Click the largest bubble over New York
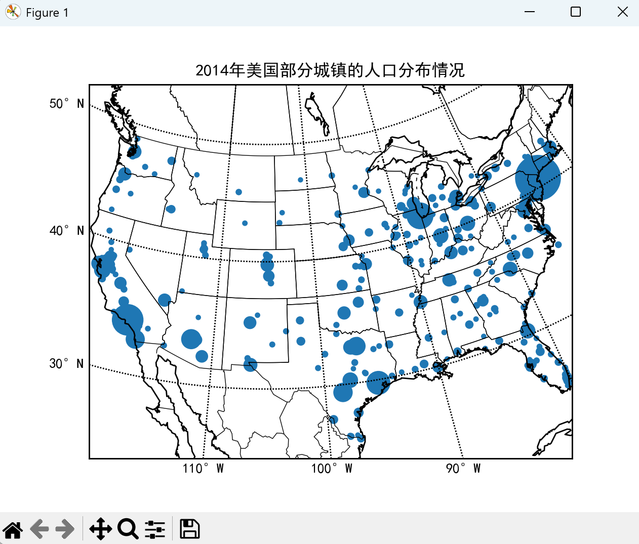The image size is (639, 544). click(538, 178)
